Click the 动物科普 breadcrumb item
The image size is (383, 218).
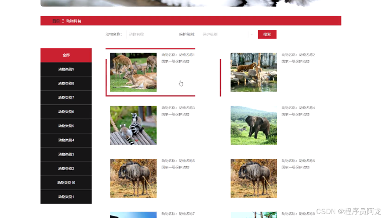click(x=74, y=21)
